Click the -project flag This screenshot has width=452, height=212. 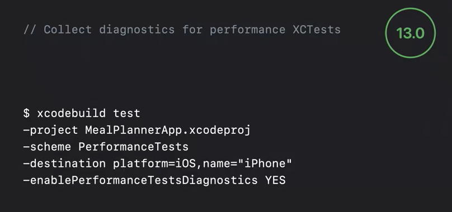[50, 130]
